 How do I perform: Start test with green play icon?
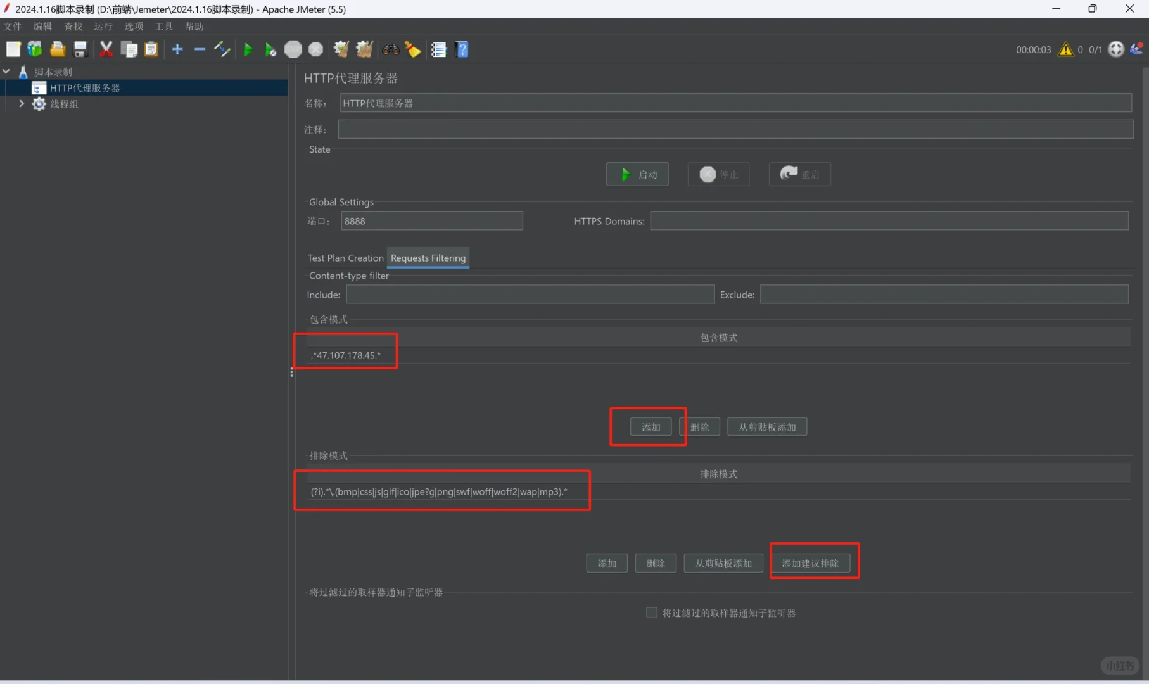pos(248,49)
